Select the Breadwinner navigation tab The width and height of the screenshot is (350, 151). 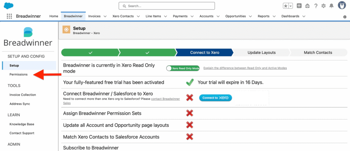[73, 16]
